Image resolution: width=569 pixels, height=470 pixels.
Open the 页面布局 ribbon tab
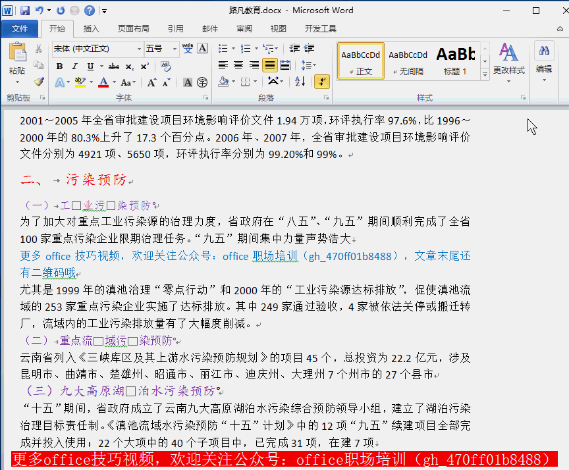coord(133,29)
